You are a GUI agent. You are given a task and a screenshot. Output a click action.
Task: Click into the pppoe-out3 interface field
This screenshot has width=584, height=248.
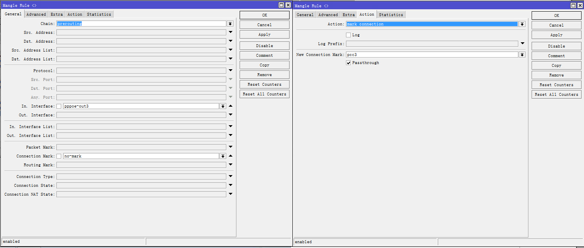(141, 106)
